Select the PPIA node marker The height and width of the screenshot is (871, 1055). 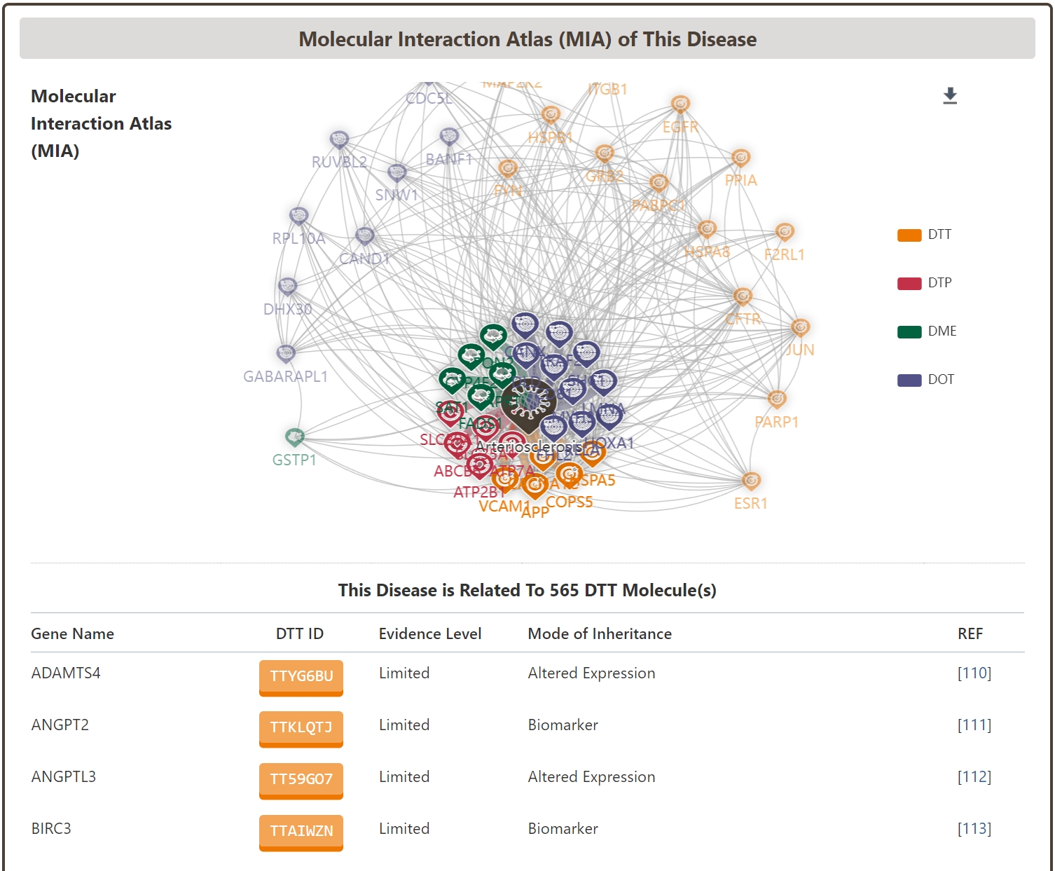(x=740, y=158)
